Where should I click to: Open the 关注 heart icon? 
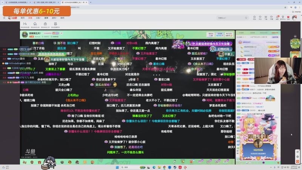coord(260,18)
